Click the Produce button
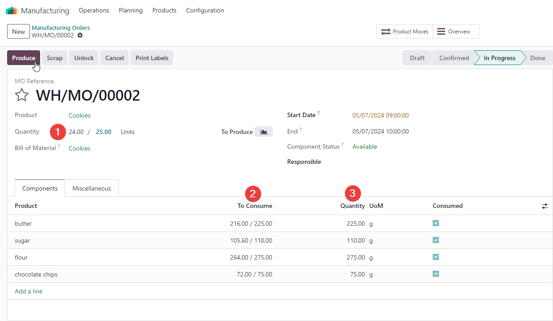 coord(24,58)
